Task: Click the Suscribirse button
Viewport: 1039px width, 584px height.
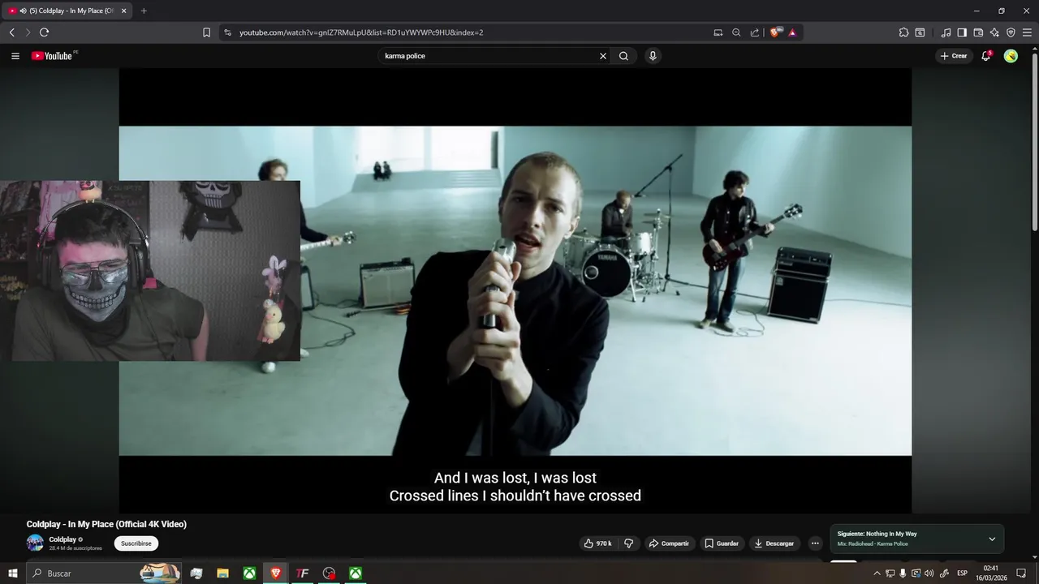Action: tap(136, 543)
